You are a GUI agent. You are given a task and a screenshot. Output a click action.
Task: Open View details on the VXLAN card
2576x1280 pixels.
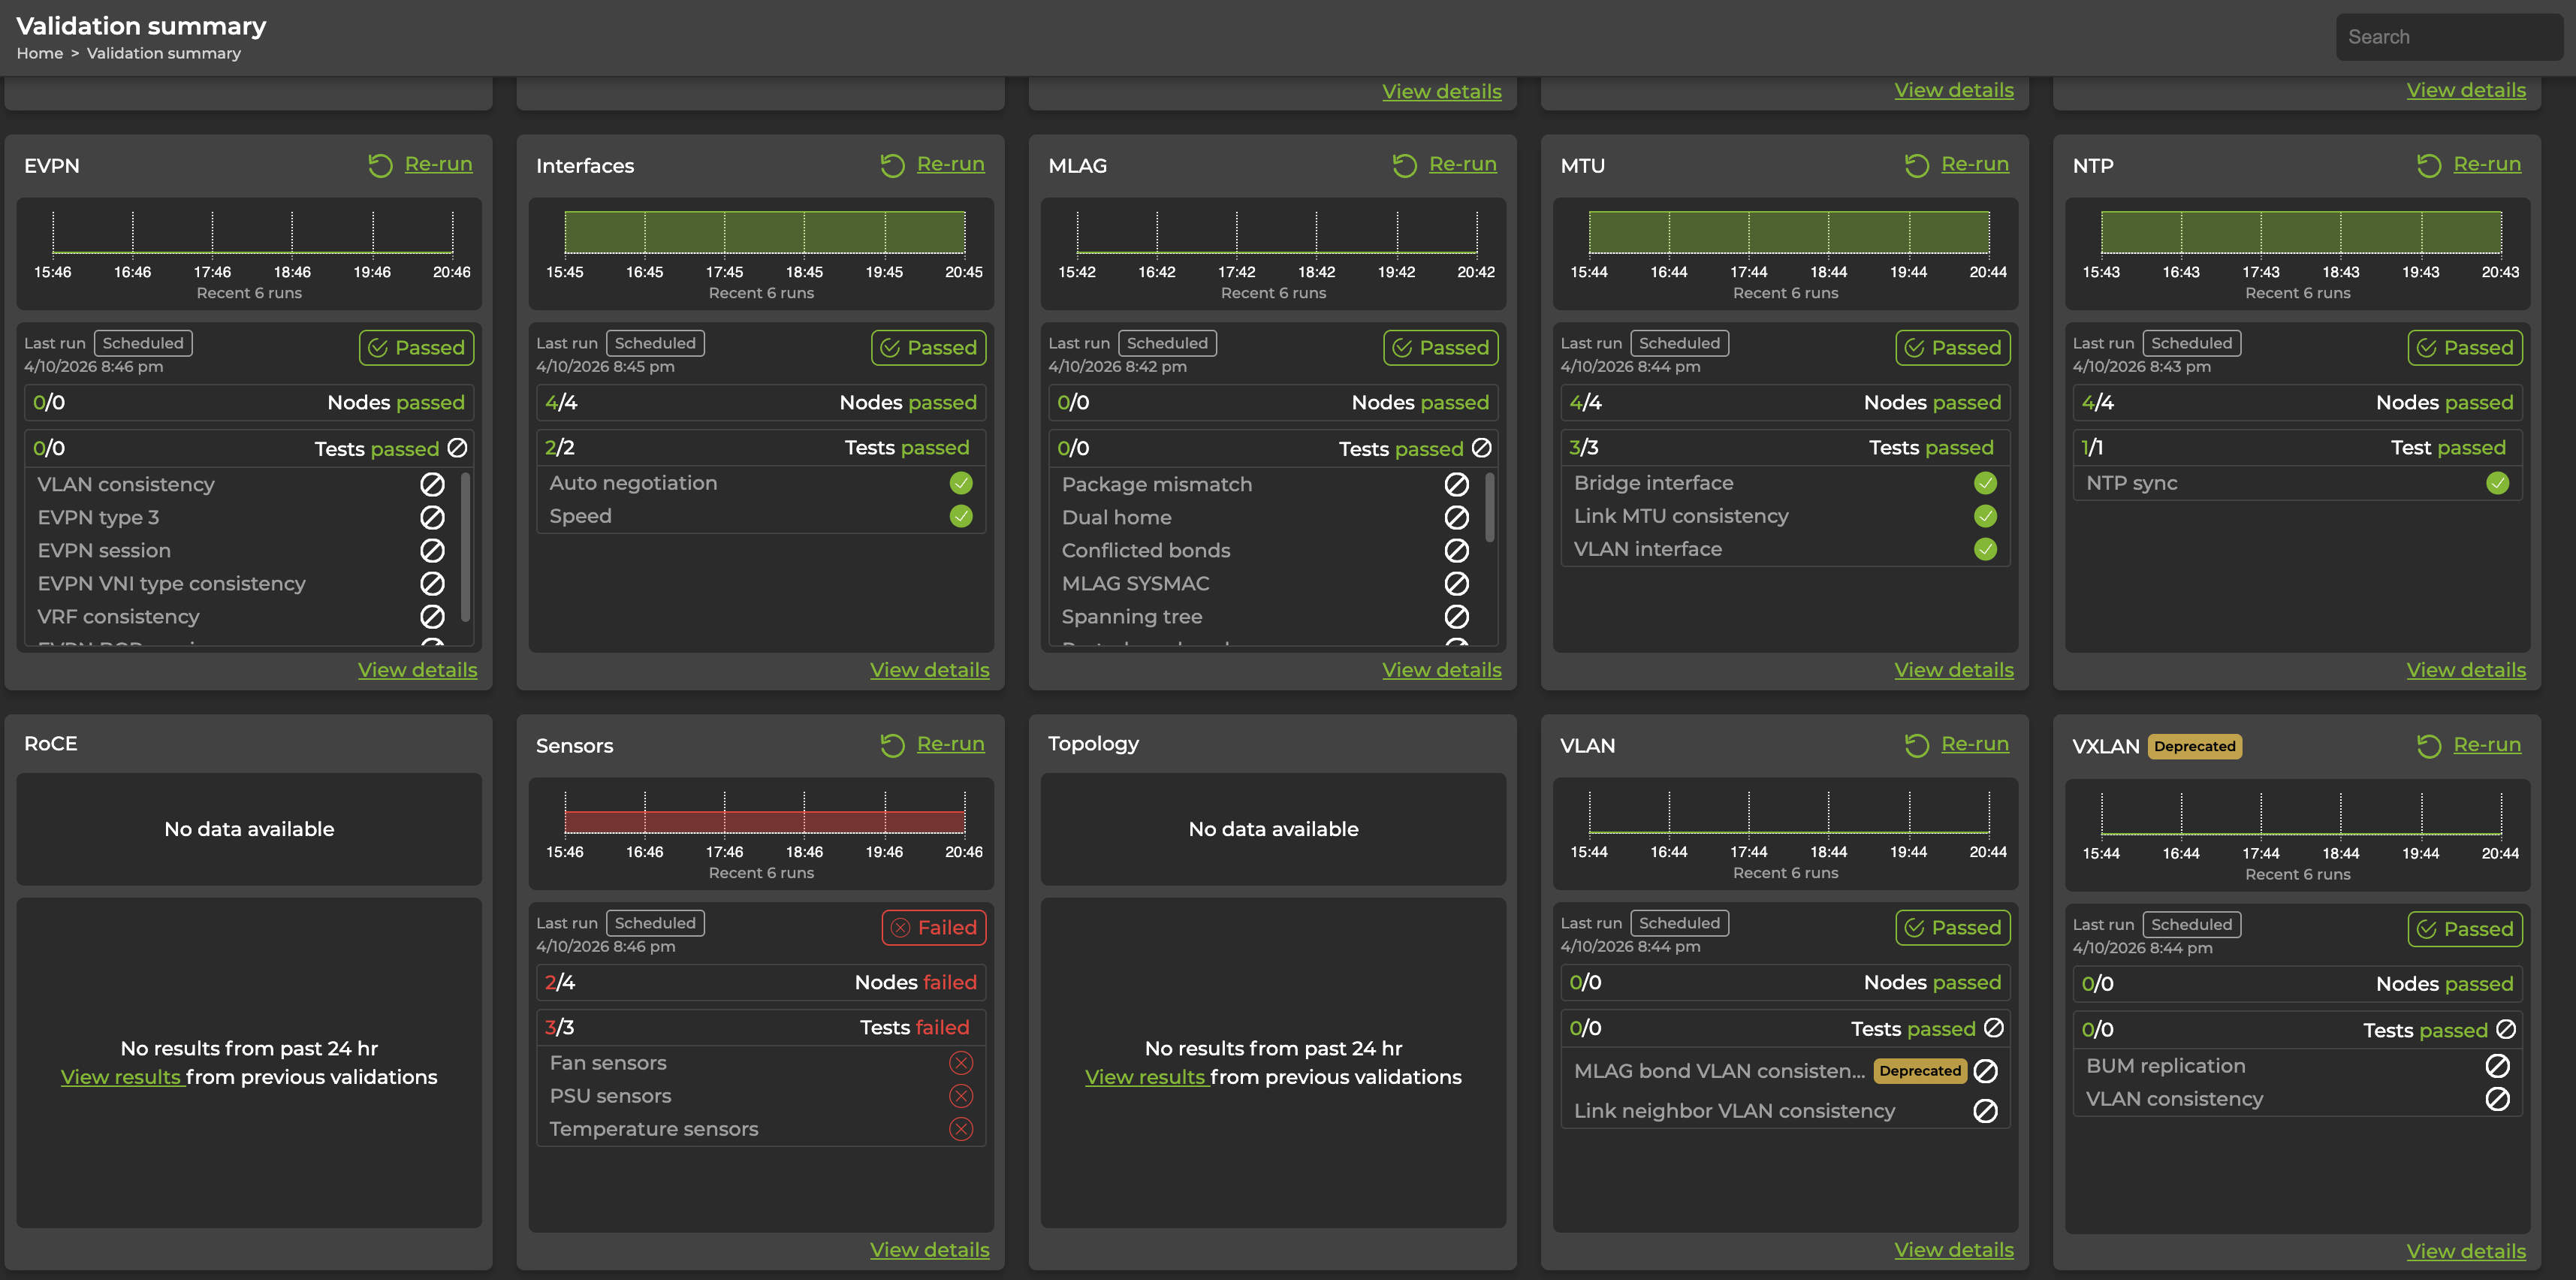pyautogui.click(x=2466, y=1251)
